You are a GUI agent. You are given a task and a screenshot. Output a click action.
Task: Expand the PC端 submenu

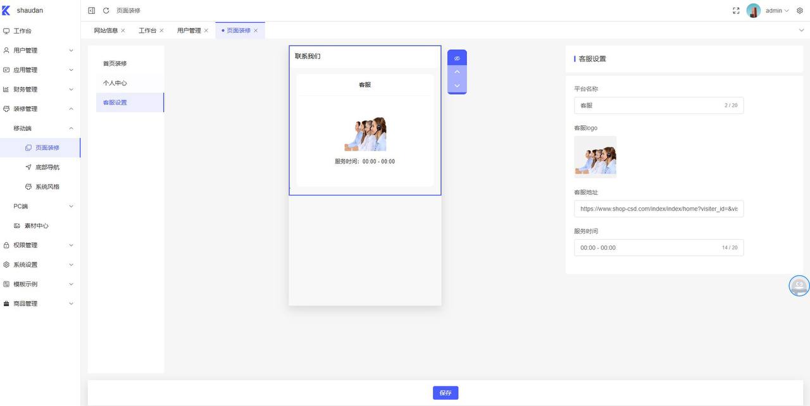(x=40, y=206)
